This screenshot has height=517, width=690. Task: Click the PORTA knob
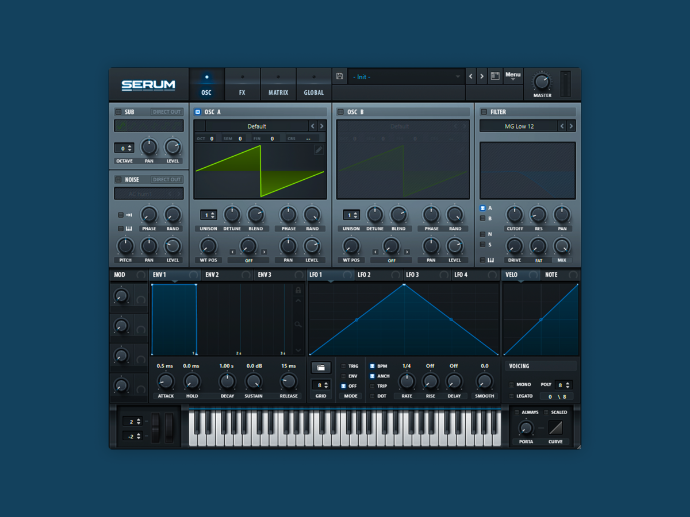526,428
